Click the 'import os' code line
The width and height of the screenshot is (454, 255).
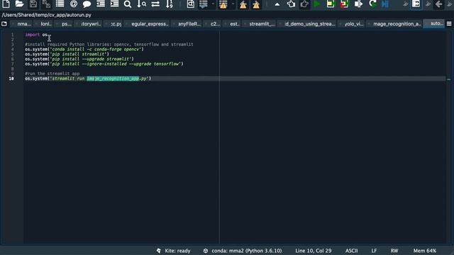[36, 35]
